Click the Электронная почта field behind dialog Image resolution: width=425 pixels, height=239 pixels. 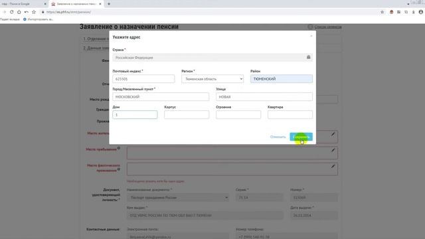[x=178, y=236]
